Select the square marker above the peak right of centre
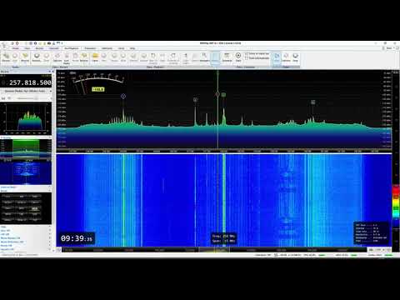 pos(223,95)
